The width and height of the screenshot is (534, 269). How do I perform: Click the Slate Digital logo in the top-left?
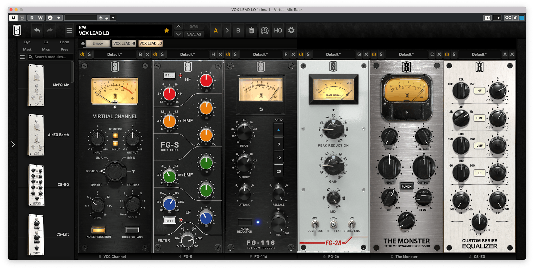click(x=16, y=30)
